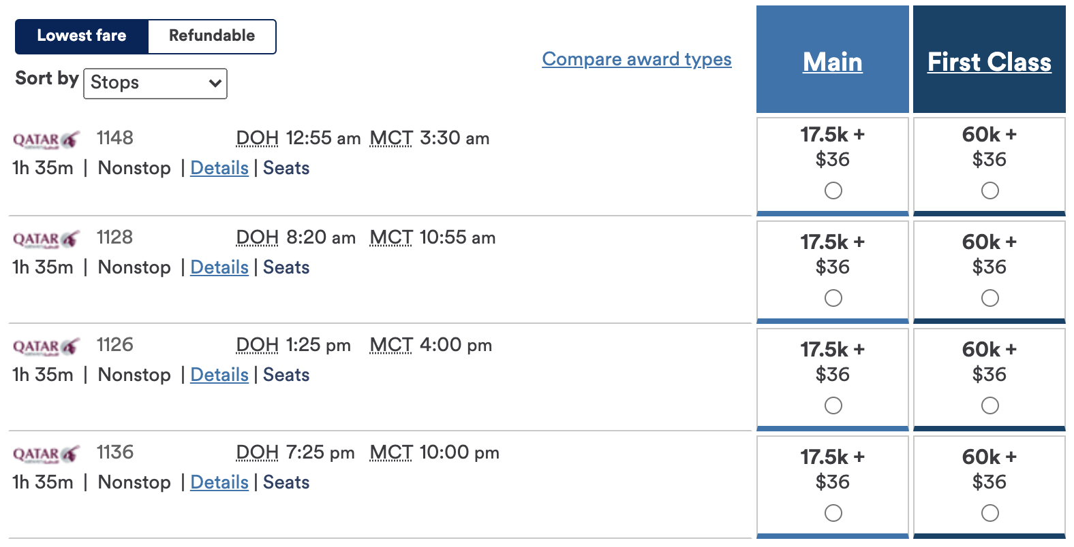1074x547 pixels.
Task: View Seats for flight 1136
Action: pyautogui.click(x=286, y=482)
